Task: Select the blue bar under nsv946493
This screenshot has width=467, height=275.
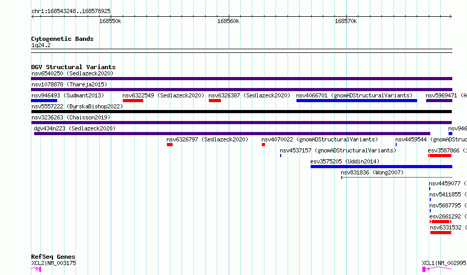Action: point(44,101)
